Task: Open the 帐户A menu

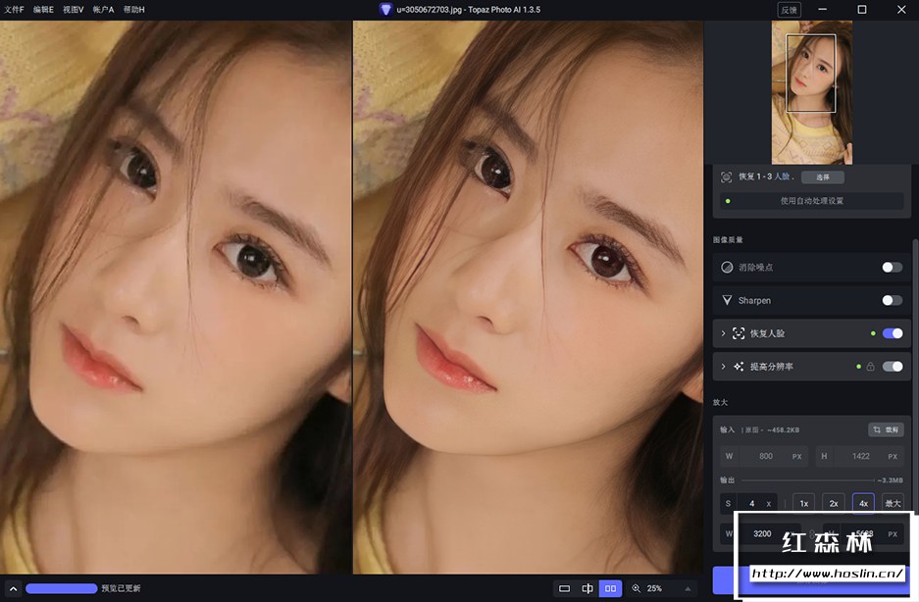Action: click(103, 10)
